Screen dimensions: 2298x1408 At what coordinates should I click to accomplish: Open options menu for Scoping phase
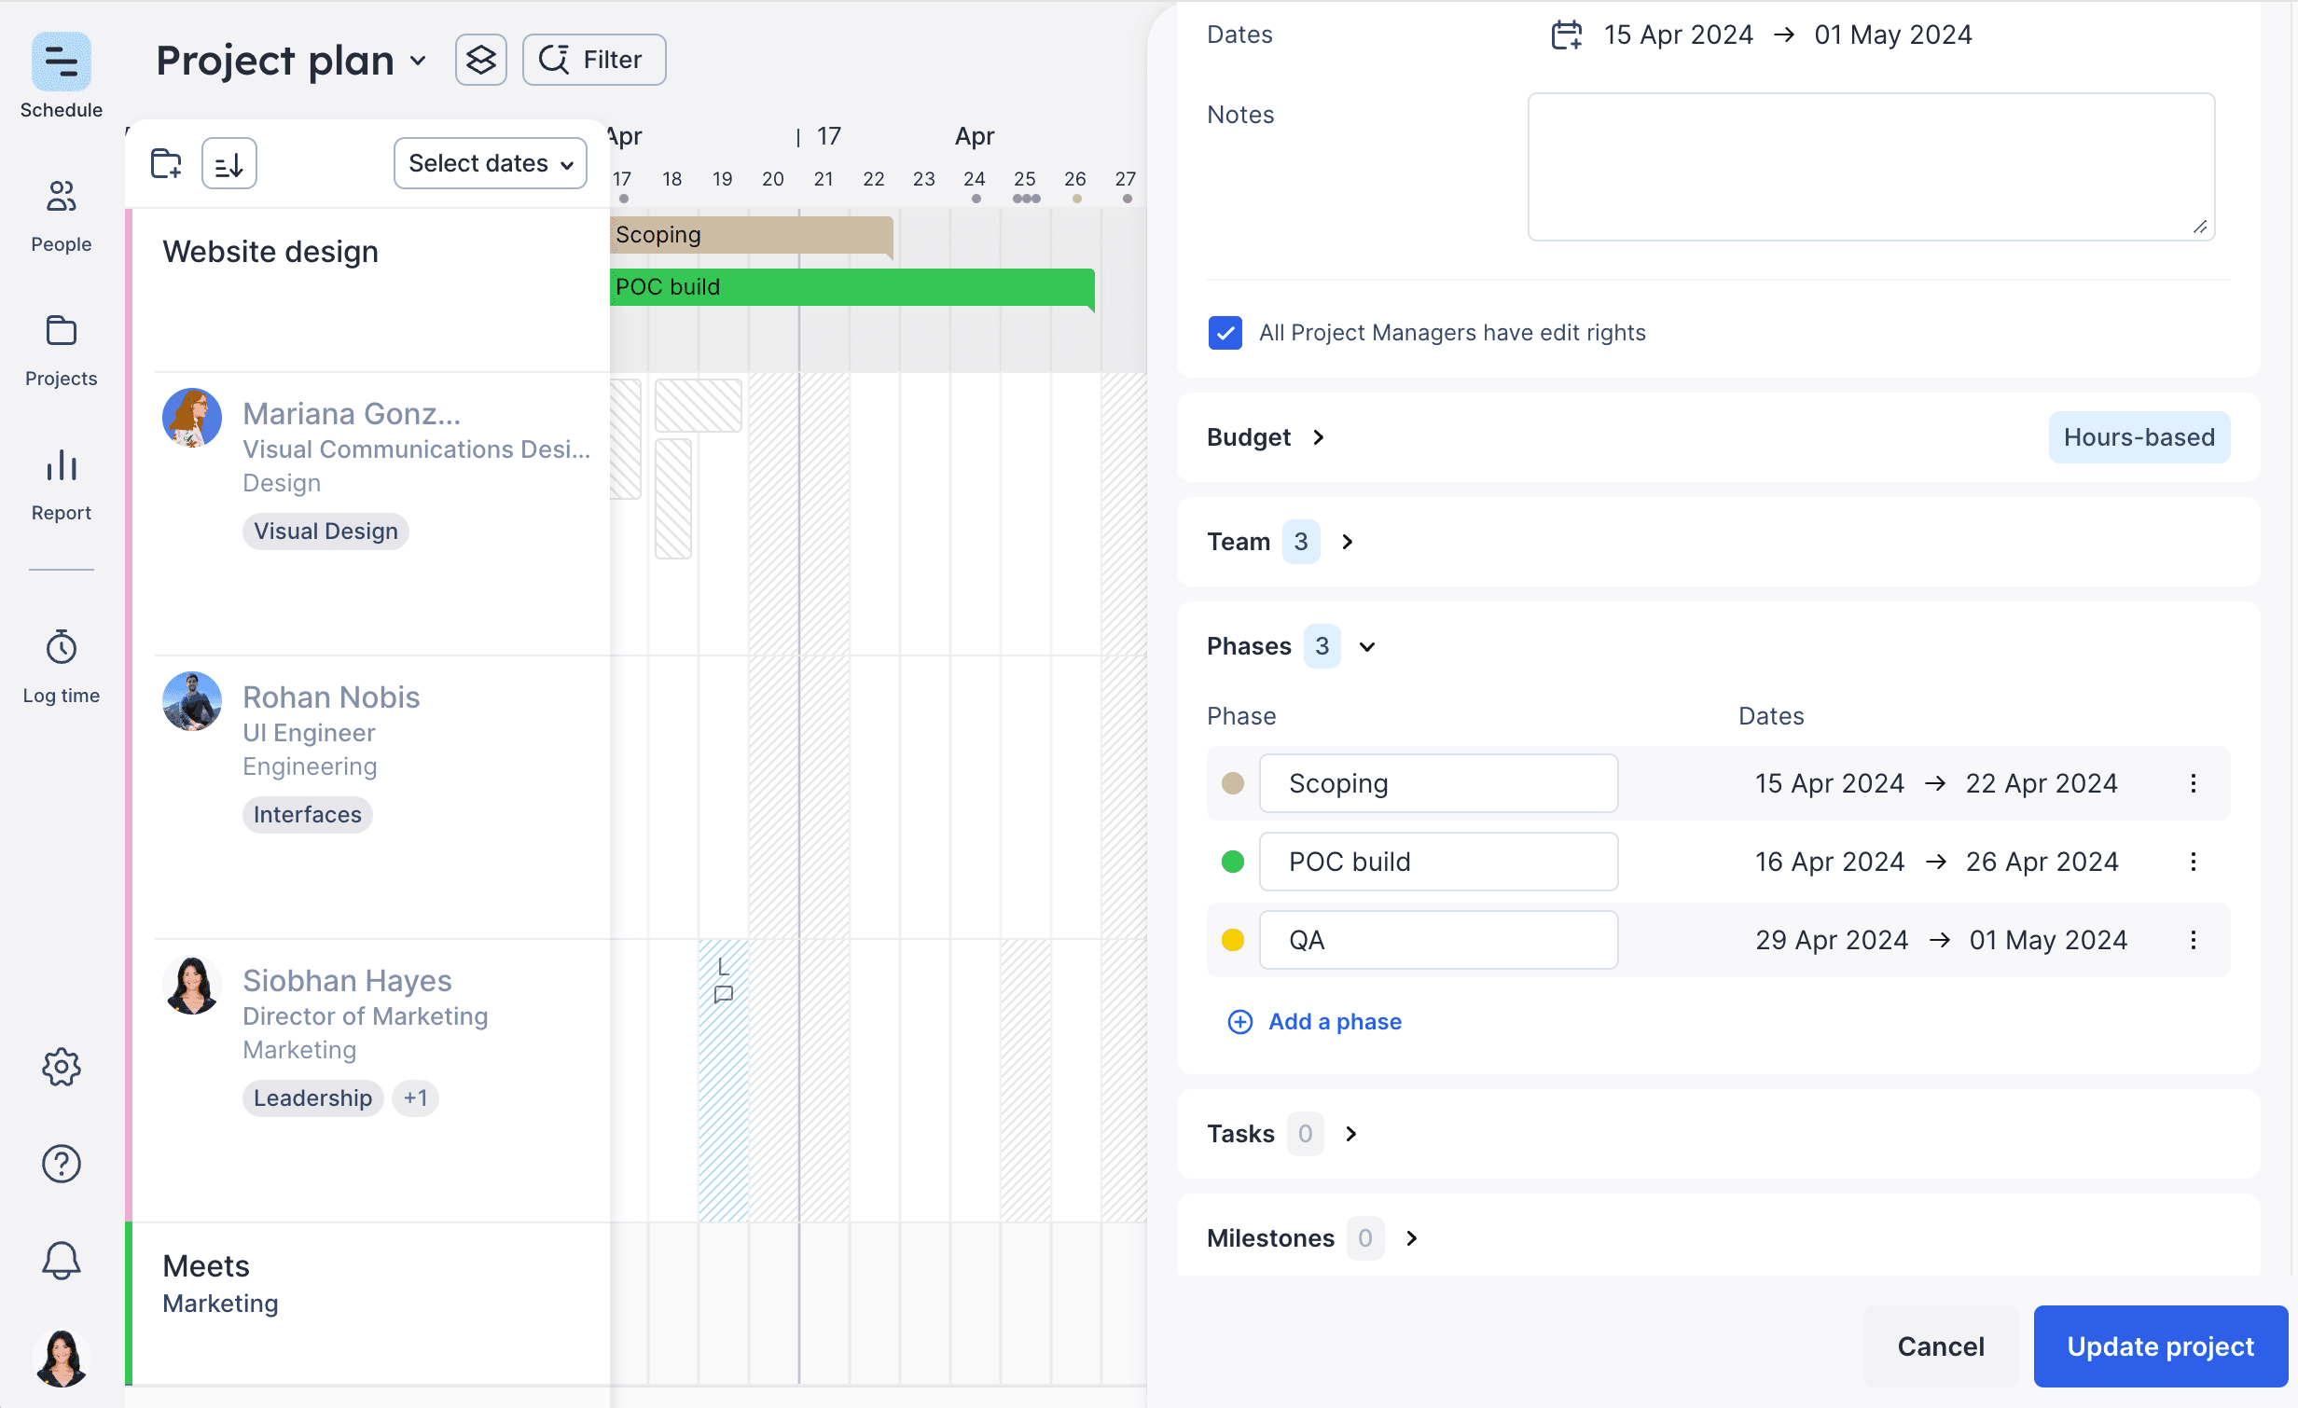coord(2193,783)
